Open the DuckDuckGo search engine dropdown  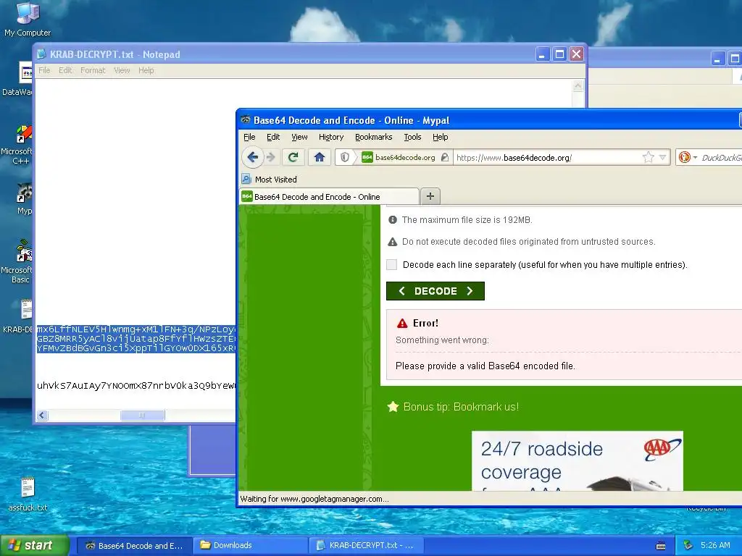pyautogui.click(x=695, y=157)
